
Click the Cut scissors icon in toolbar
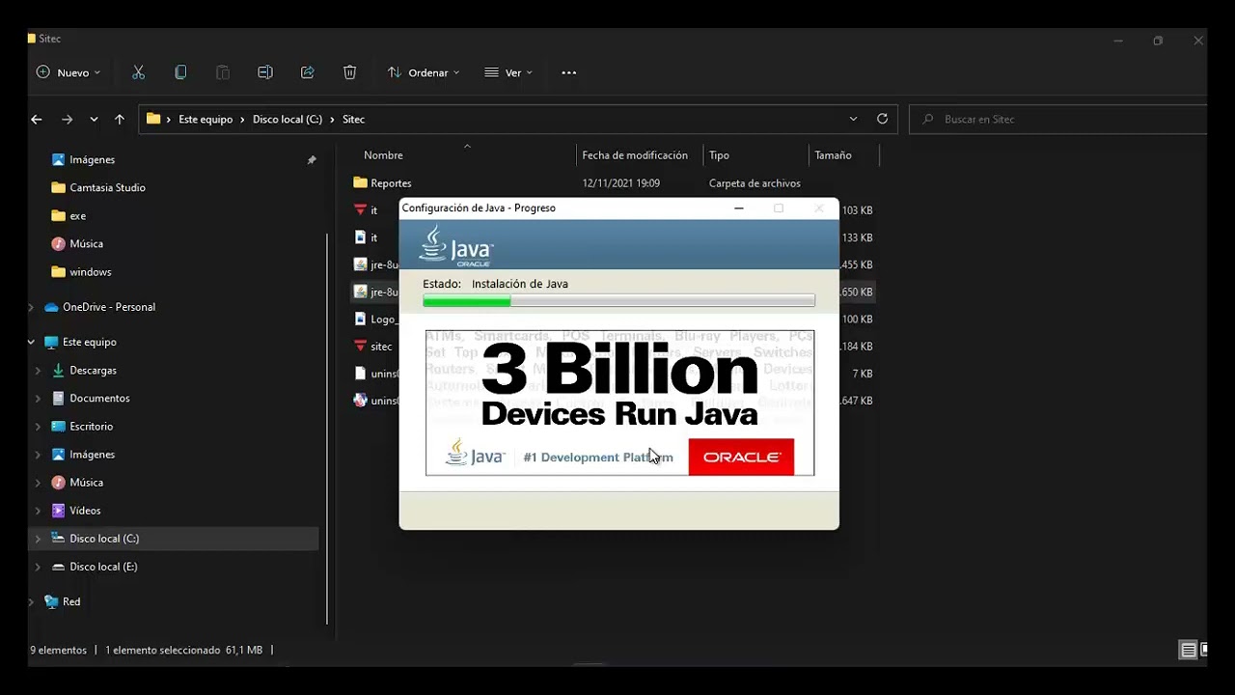point(138,72)
